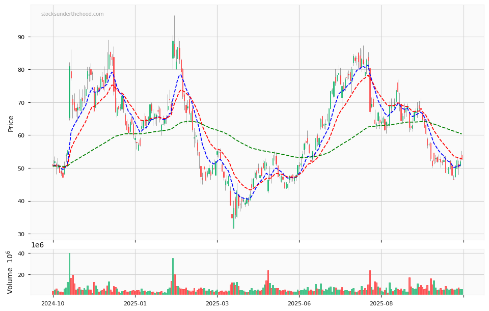Click the right end of green dashed line
489x311 pixels.
(x=462, y=134)
